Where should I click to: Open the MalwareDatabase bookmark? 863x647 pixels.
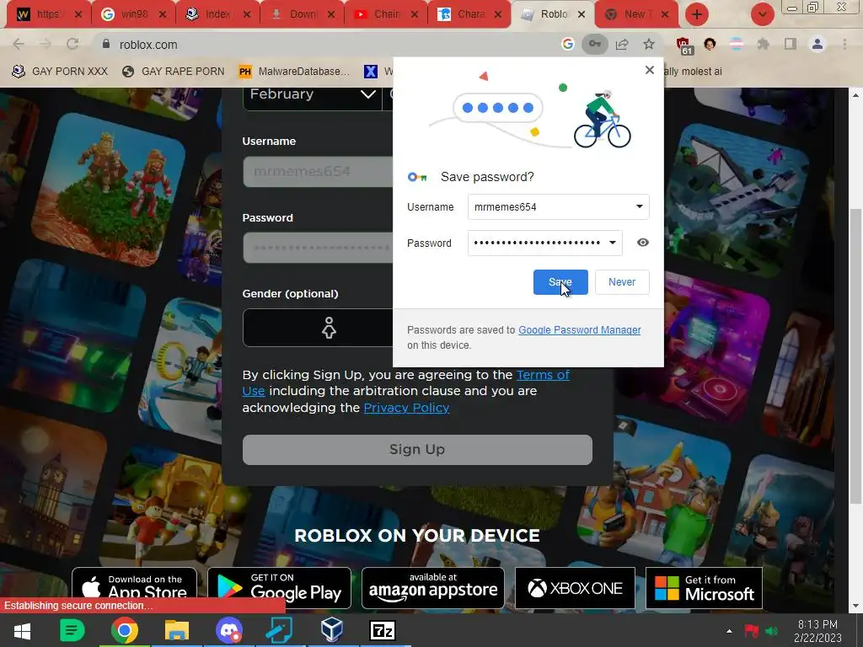(294, 71)
